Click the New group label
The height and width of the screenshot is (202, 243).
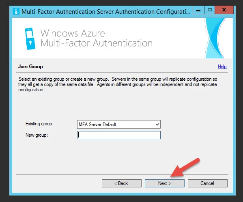(37, 135)
